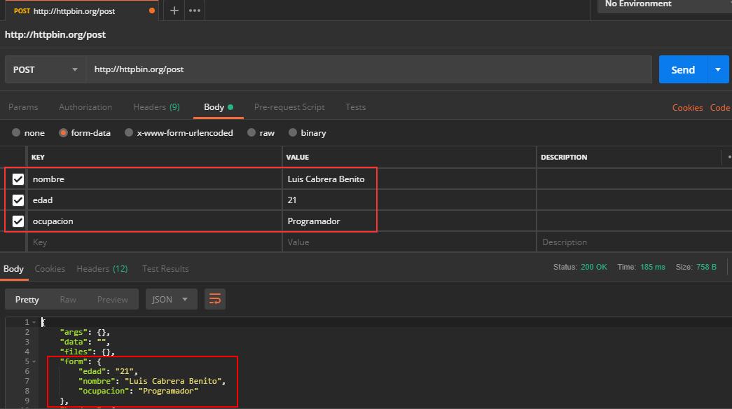
Task: Toggle line wrap icon in response viewer
Action: [x=215, y=299]
